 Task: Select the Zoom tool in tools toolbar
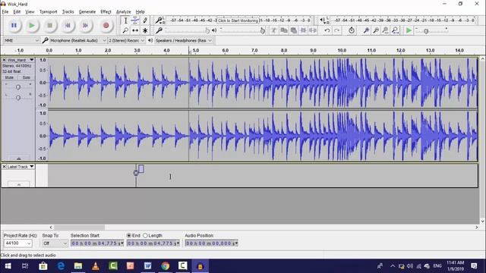(x=125, y=30)
